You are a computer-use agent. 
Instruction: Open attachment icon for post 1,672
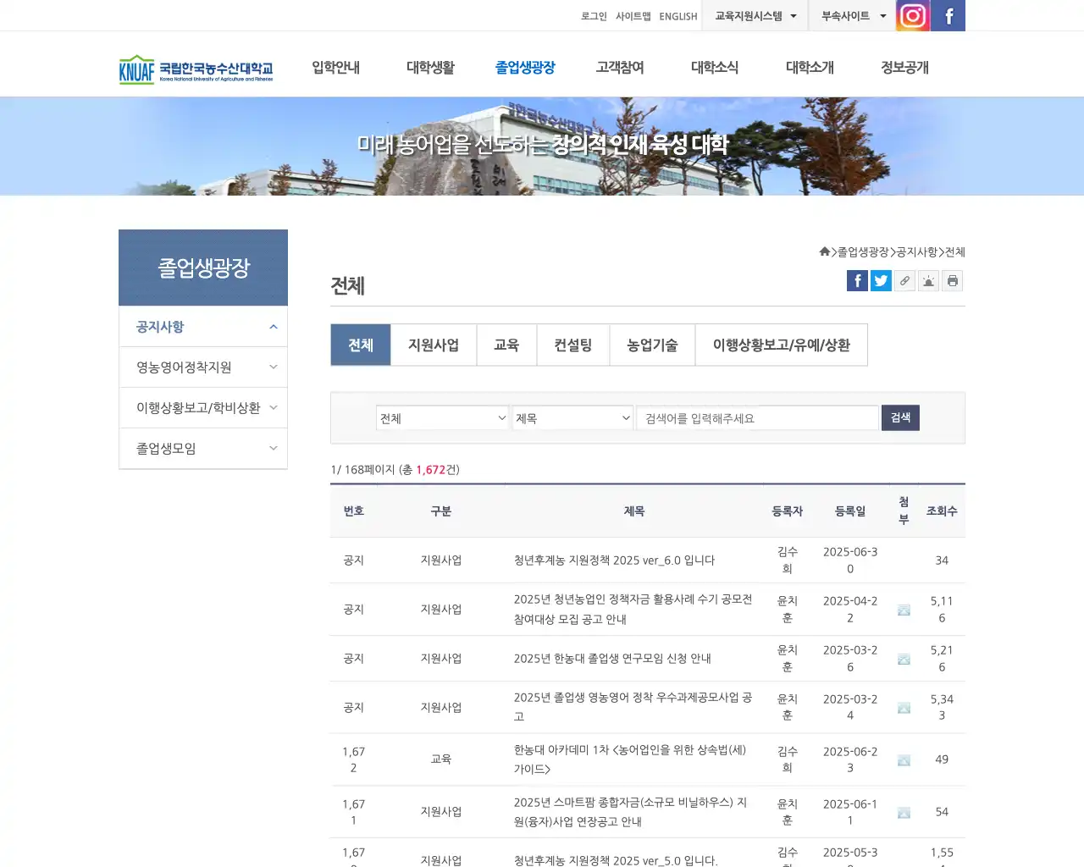click(x=904, y=760)
